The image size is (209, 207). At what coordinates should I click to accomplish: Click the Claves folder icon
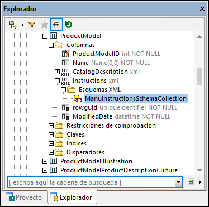coord(59,134)
